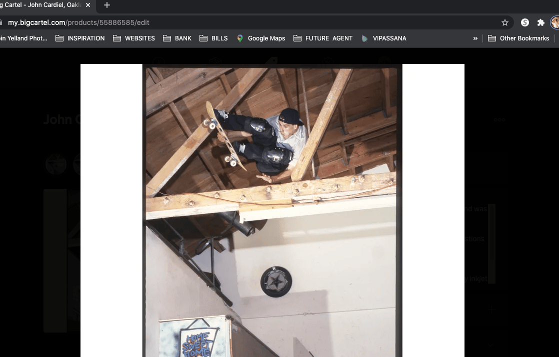
Task: Open the FUTURE AGENT bookmarks folder
Action: coord(323,38)
